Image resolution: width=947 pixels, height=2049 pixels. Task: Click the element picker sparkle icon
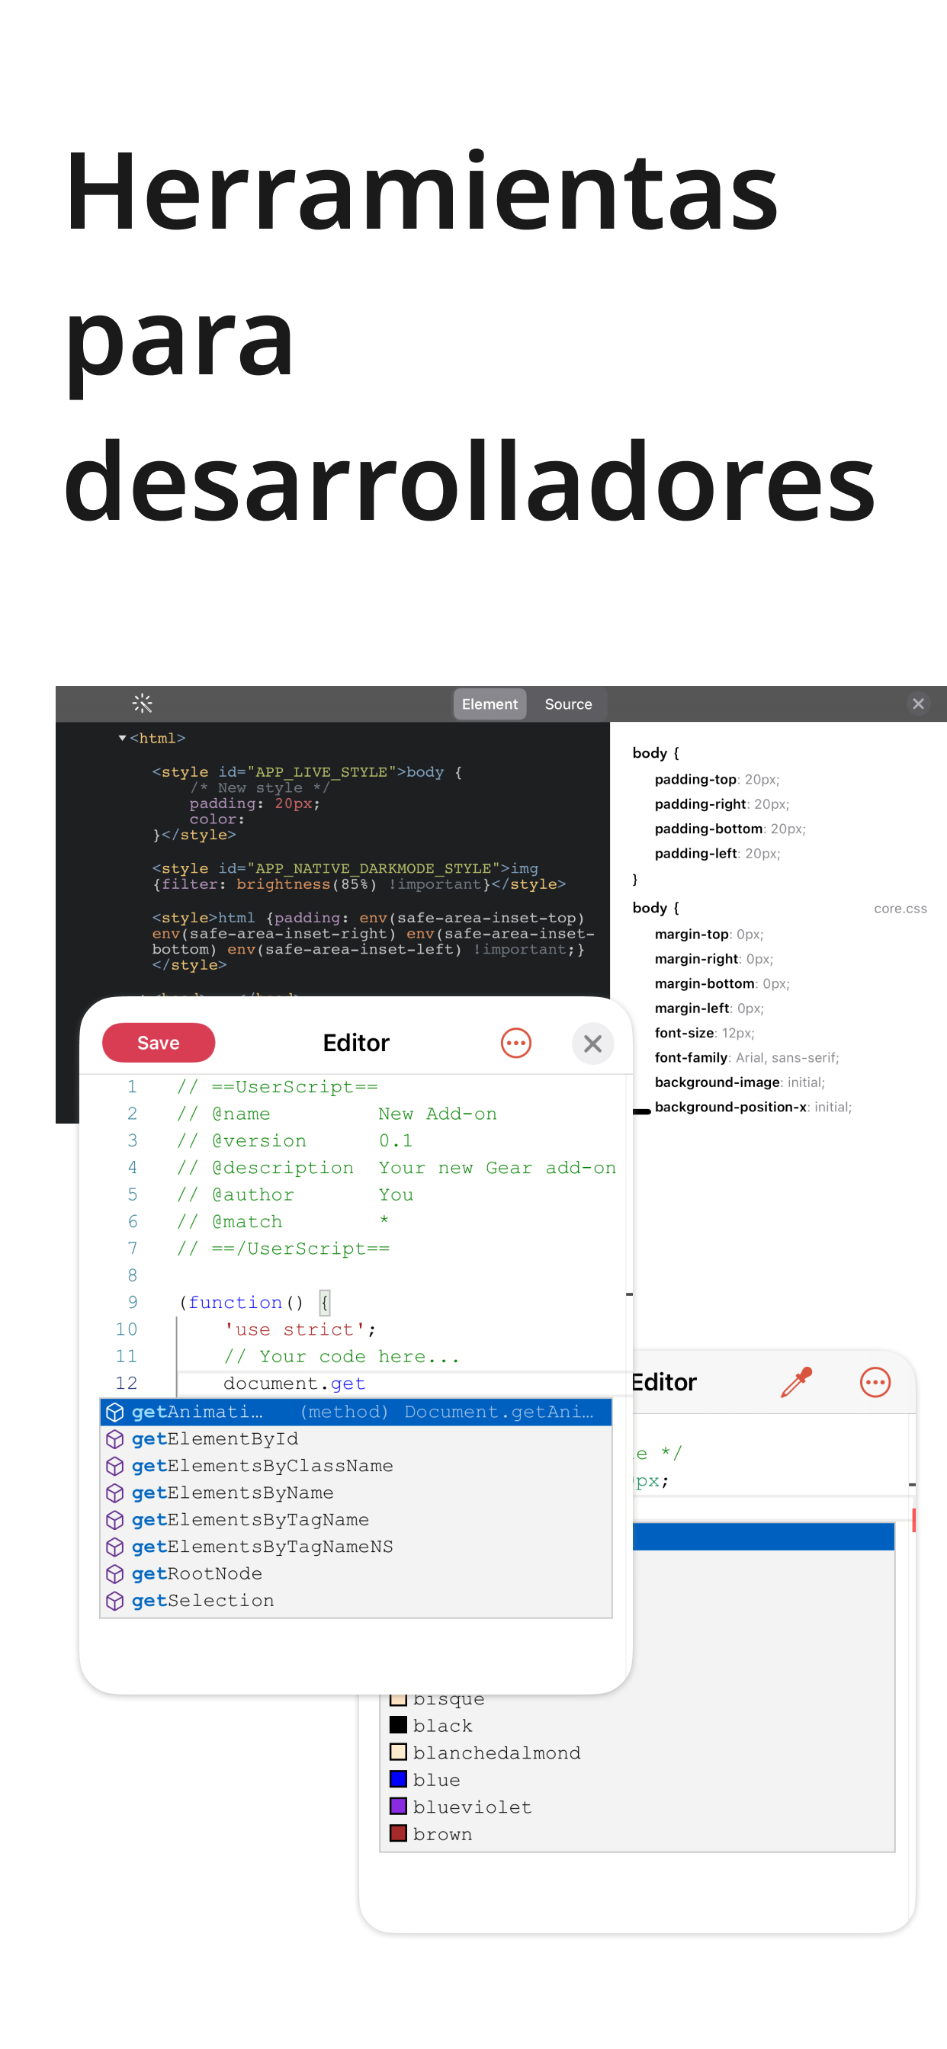pos(143,703)
